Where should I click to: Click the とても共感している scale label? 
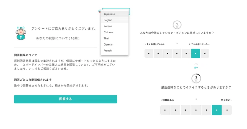click(x=198, y=44)
